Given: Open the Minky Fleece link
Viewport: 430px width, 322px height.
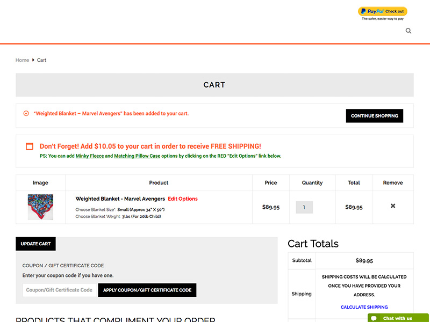Looking at the screenshot, I should point(90,156).
